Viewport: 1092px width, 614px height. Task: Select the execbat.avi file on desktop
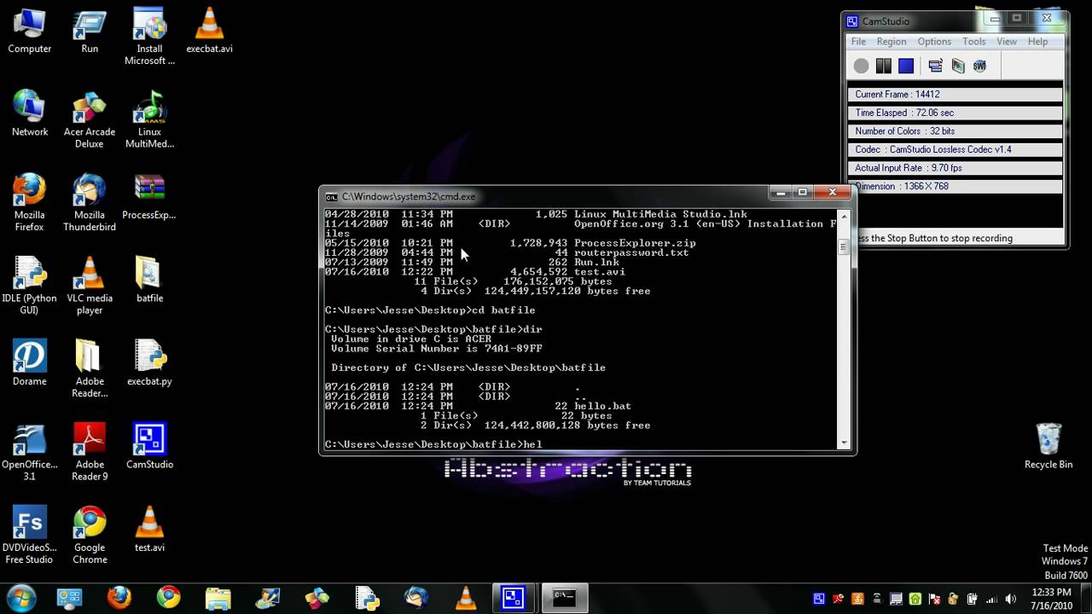coord(209,31)
